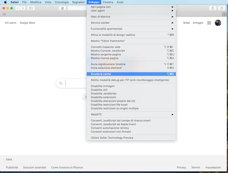Choose Mostra sorgente pagina
Image resolution: width=228 pixels, height=173 pixels.
(131, 54)
